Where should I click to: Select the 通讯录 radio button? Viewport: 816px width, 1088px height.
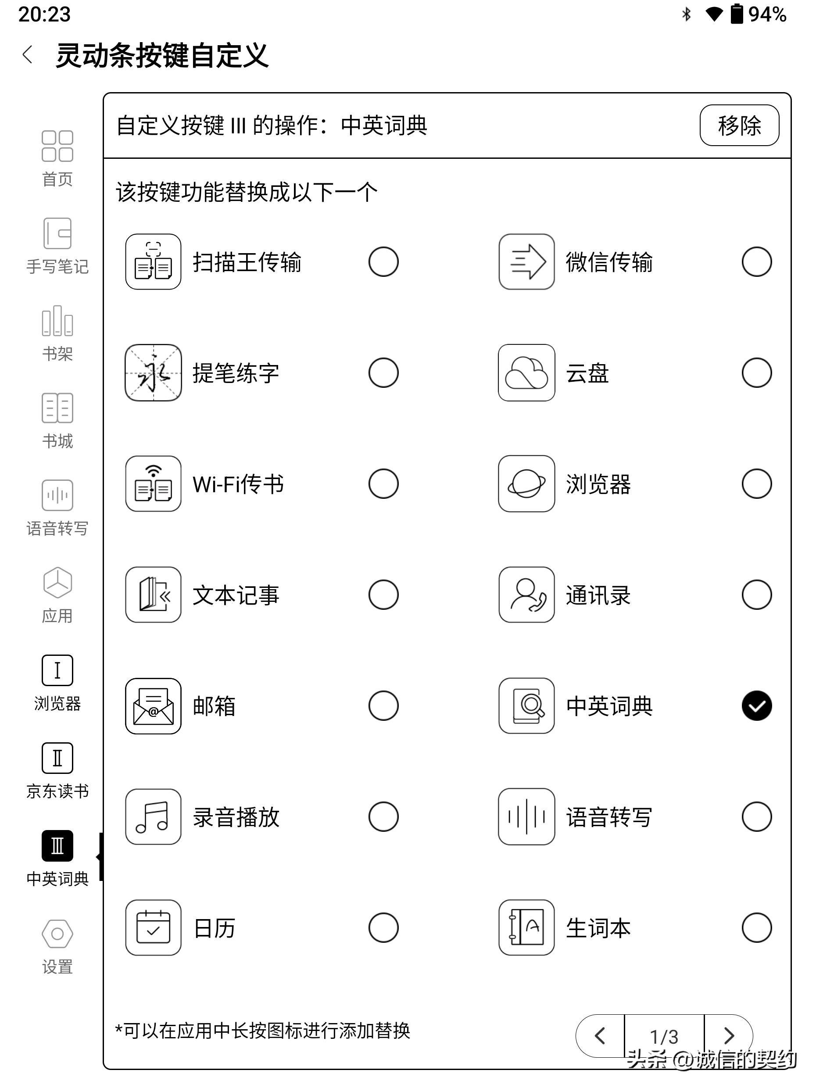click(x=756, y=595)
